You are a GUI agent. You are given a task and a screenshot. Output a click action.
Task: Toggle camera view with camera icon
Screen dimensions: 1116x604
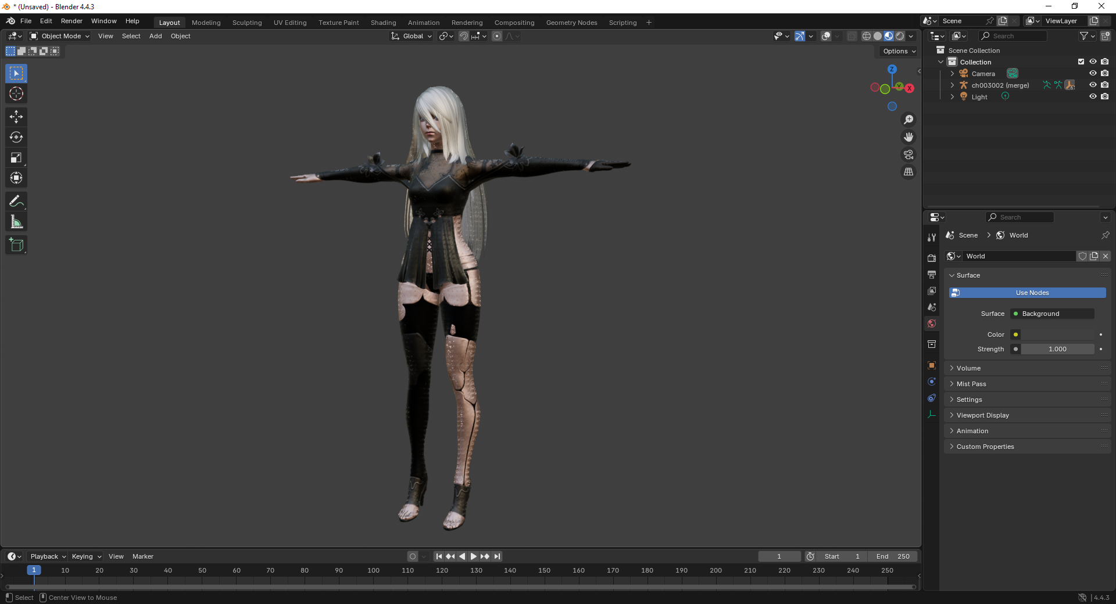pyautogui.click(x=908, y=154)
